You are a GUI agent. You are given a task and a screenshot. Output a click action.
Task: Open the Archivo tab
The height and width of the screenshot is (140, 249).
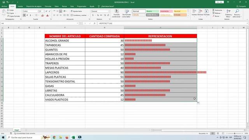[4, 6]
